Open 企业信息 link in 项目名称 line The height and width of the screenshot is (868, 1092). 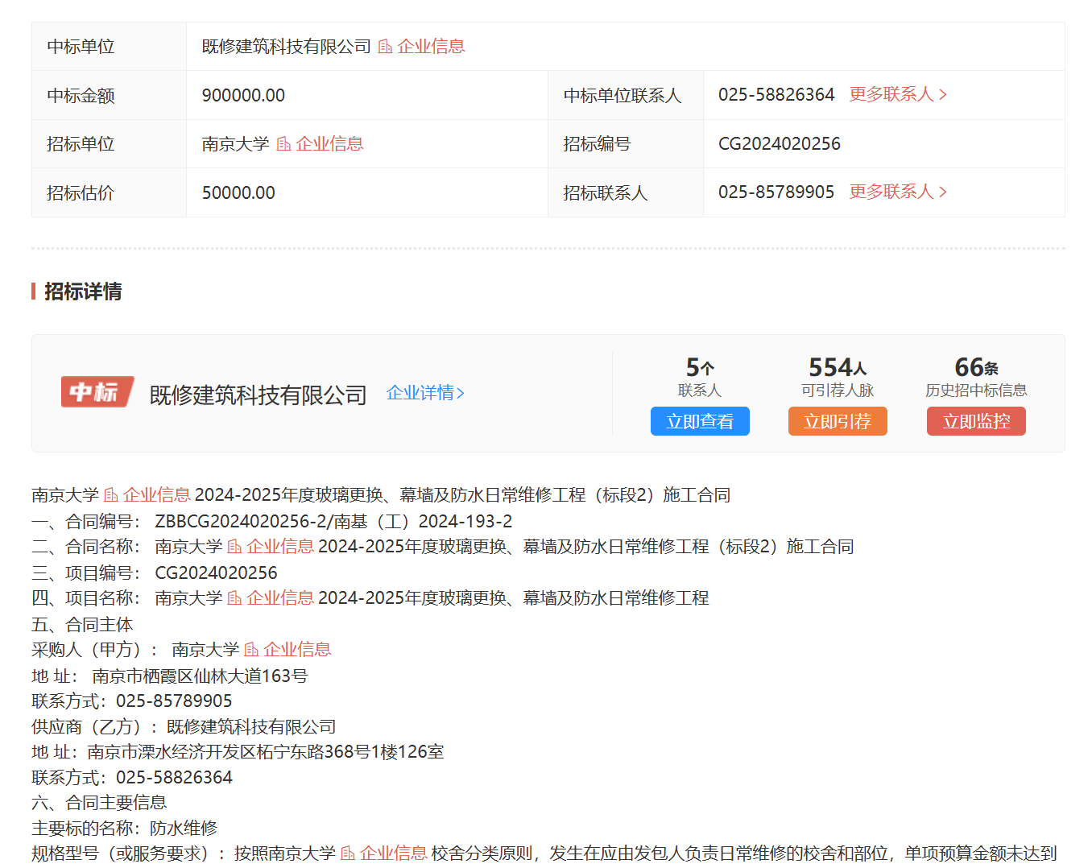point(280,598)
